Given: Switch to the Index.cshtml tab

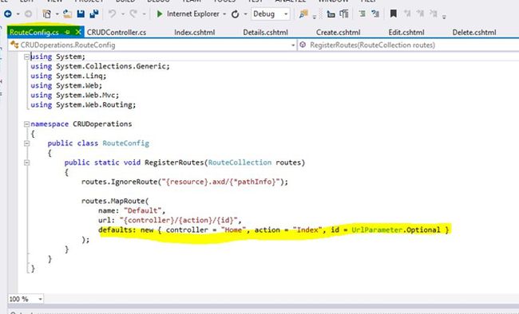Looking at the screenshot, I should 195,33.
